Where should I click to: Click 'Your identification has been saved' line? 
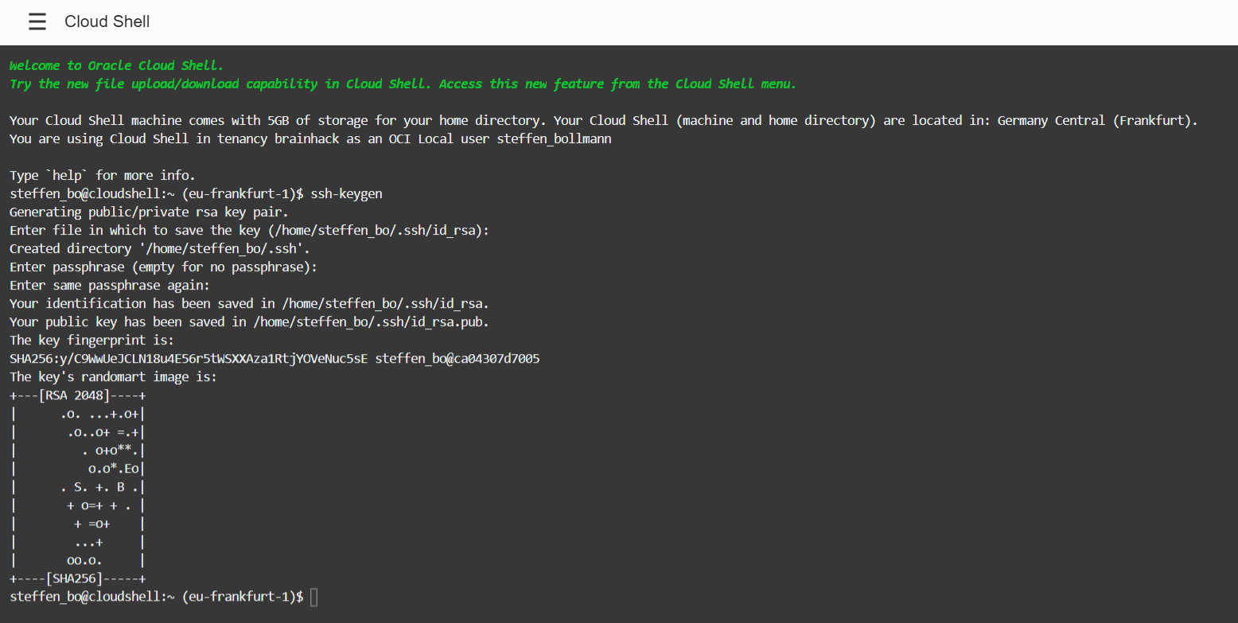[x=249, y=303]
